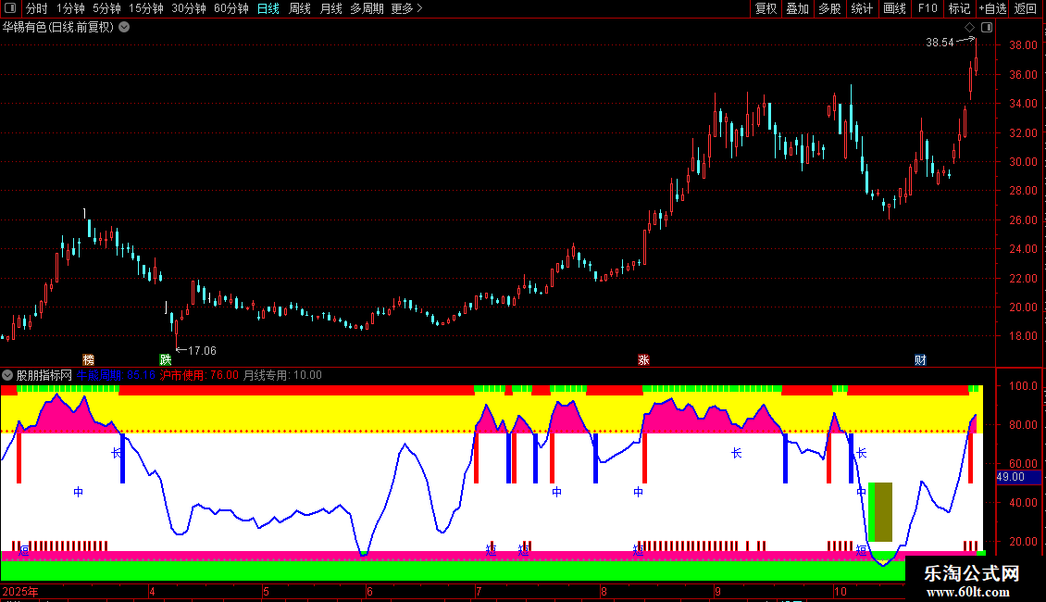
Task: Open the indicator dropdown beside 股朋指标网
Action: pos(7,375)
